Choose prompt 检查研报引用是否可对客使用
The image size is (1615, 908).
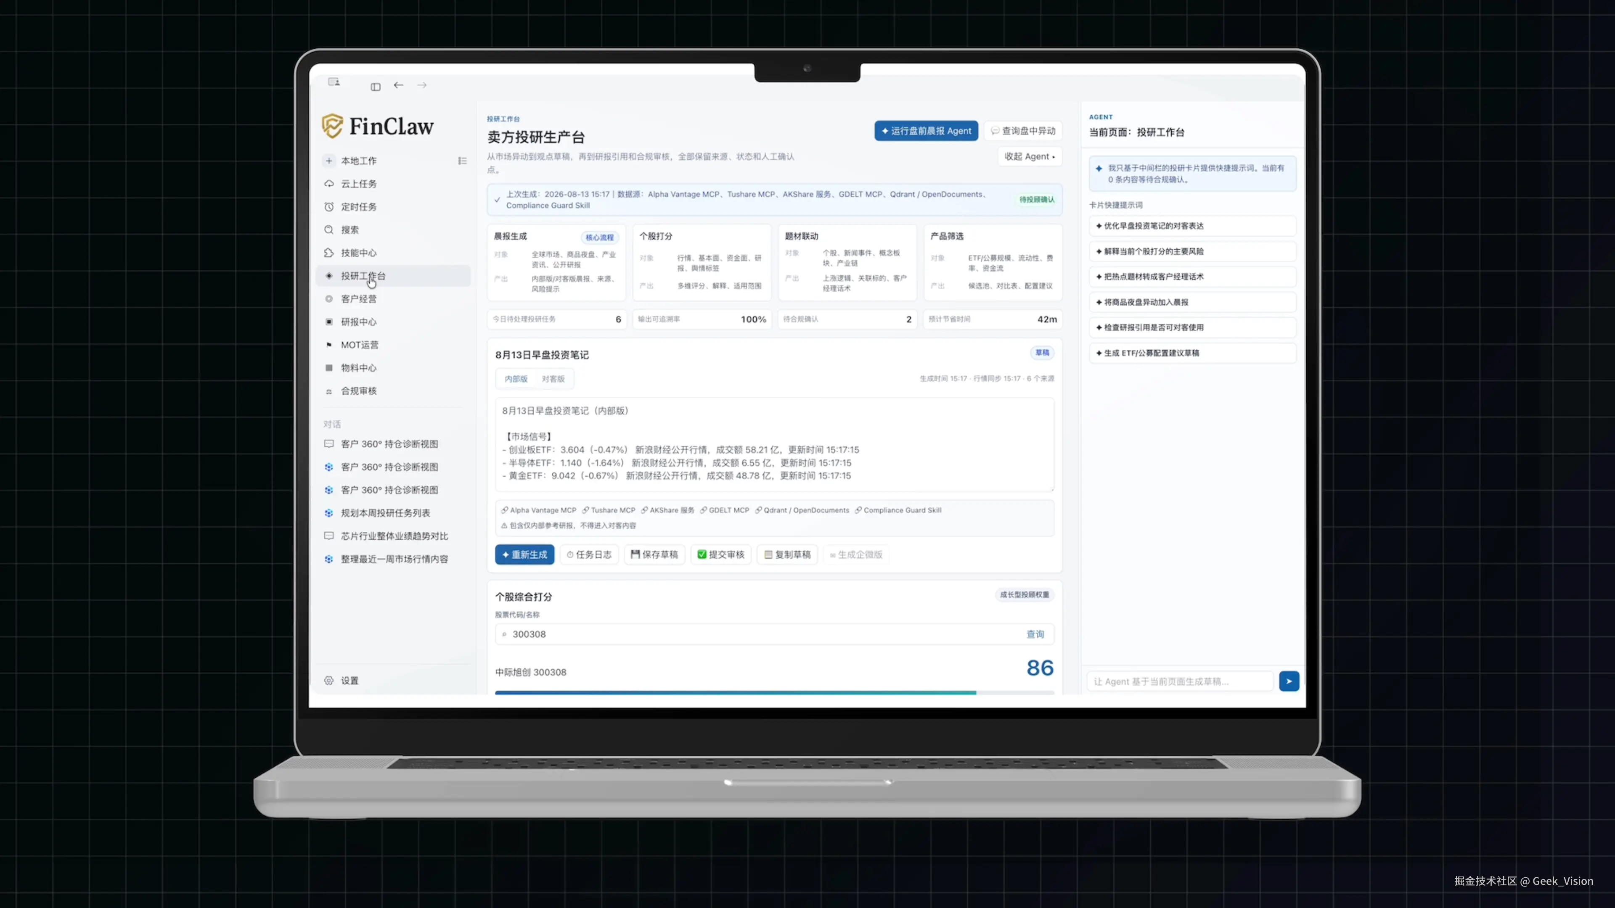1192,328
